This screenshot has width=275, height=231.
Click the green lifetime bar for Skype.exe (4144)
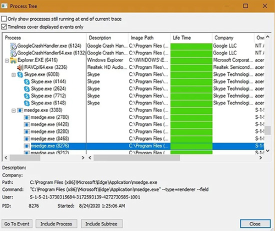[x=191, y=81]
